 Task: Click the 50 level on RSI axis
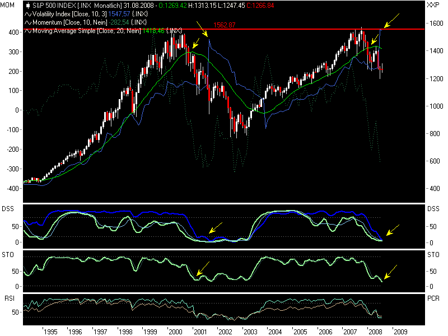pos(15,312)
